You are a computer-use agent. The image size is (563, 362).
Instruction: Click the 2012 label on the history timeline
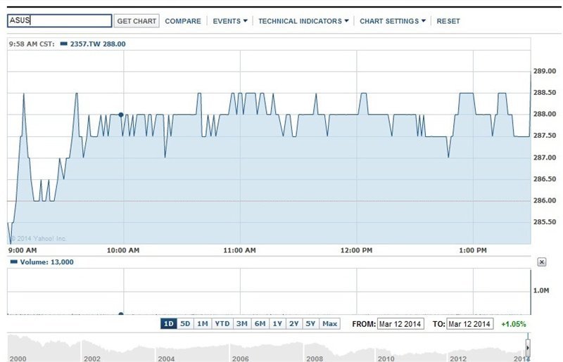point(458,358)
